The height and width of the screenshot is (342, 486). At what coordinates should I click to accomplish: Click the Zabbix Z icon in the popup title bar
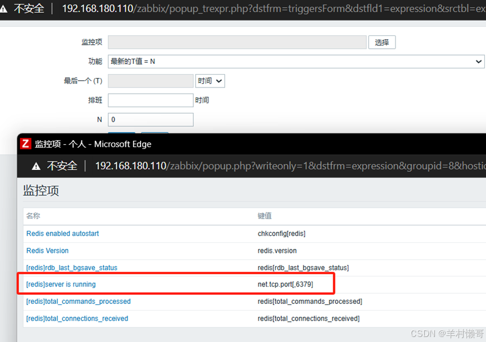pos(25,144)
